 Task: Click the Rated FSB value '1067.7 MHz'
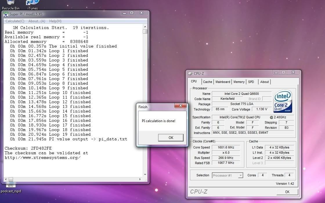pos(226,163)
